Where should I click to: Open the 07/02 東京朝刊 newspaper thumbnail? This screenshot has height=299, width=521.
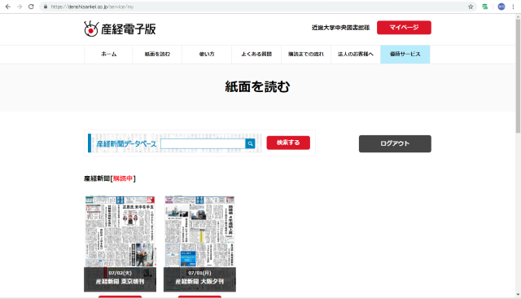[120, 244]
